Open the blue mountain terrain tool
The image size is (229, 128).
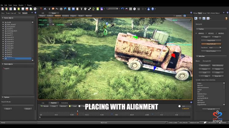point(45,9)
